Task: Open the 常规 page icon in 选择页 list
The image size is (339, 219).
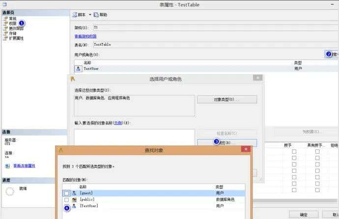Action: coord(6,19)
